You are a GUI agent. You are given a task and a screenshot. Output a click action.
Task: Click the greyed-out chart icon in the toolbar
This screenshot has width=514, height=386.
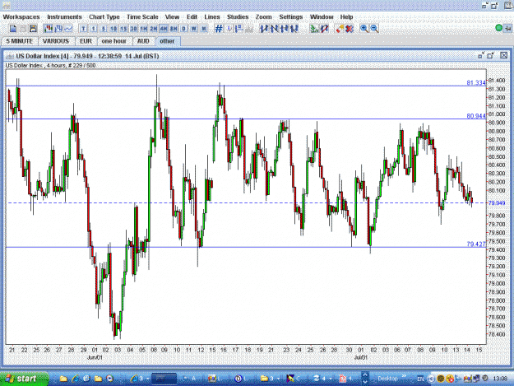pyautogui.click(x=249, y=29)
